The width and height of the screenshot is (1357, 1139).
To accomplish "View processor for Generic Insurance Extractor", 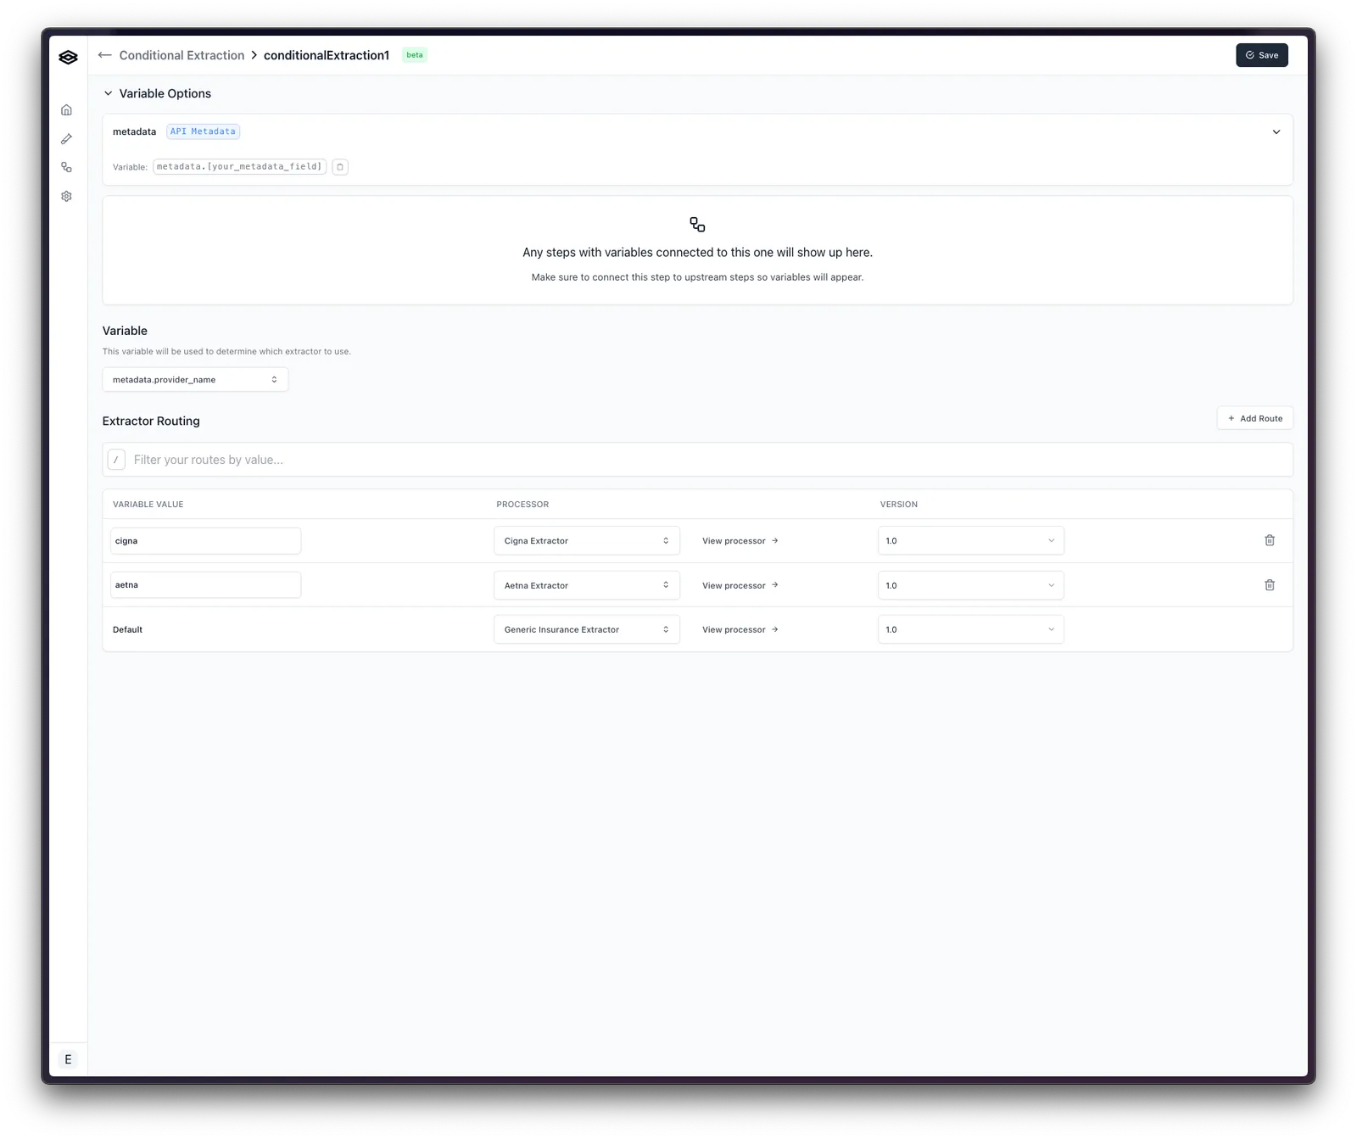I will coord(740,630).
